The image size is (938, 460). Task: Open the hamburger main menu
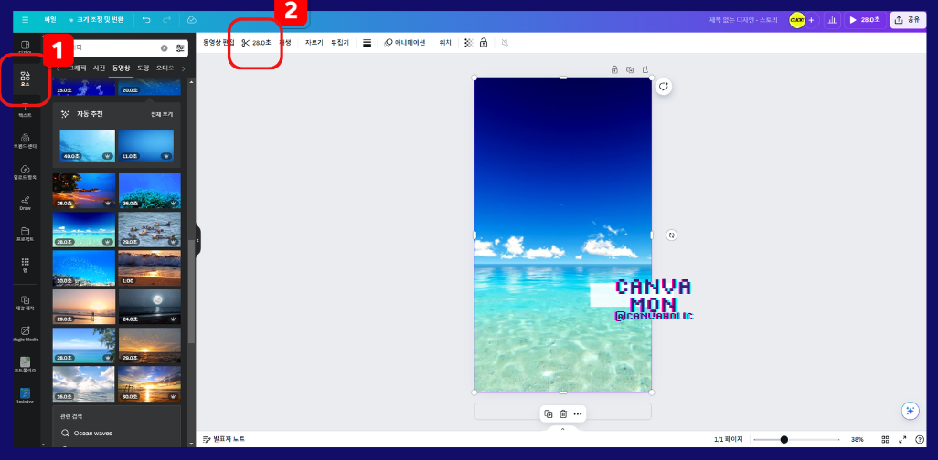point(25,20)
